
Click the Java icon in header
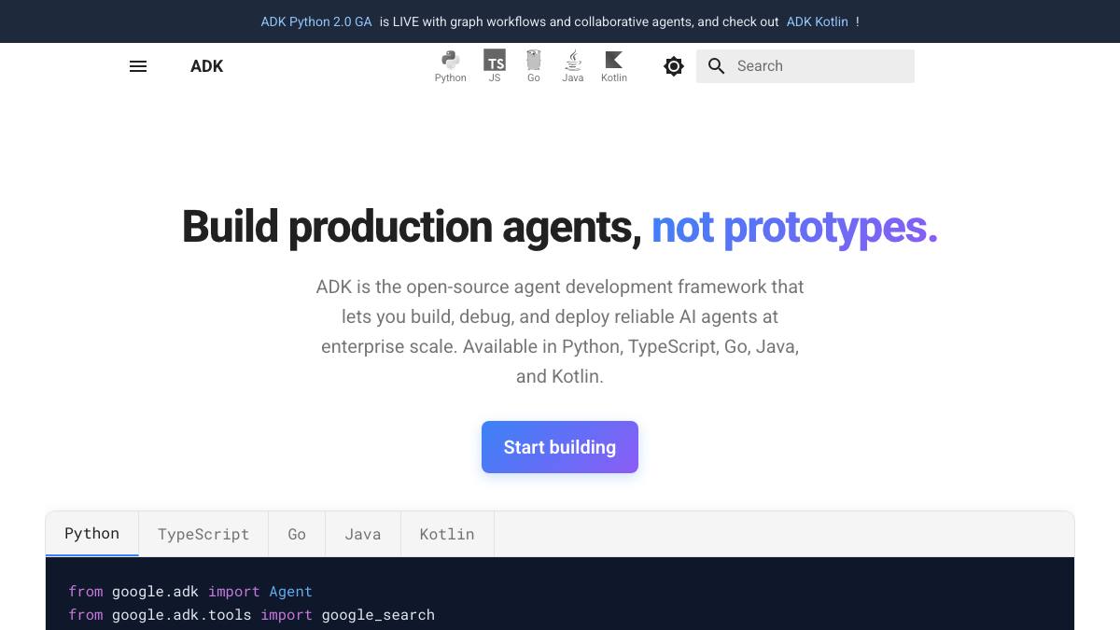573,66
